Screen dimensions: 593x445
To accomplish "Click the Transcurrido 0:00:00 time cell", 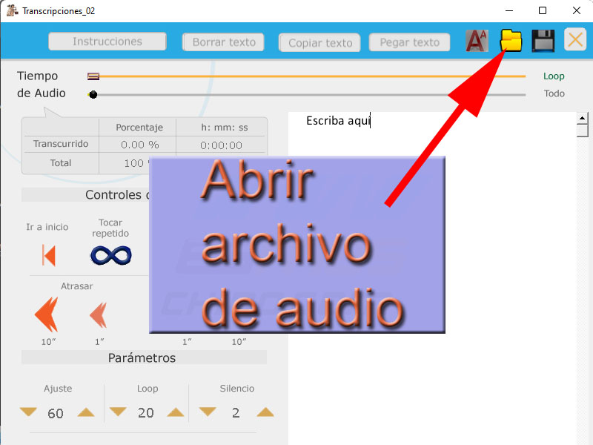I will [221, 145].
